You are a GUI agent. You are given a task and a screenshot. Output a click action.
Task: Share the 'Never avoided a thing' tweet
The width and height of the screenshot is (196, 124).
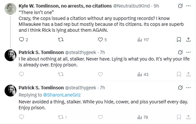(x=188, y=117)
